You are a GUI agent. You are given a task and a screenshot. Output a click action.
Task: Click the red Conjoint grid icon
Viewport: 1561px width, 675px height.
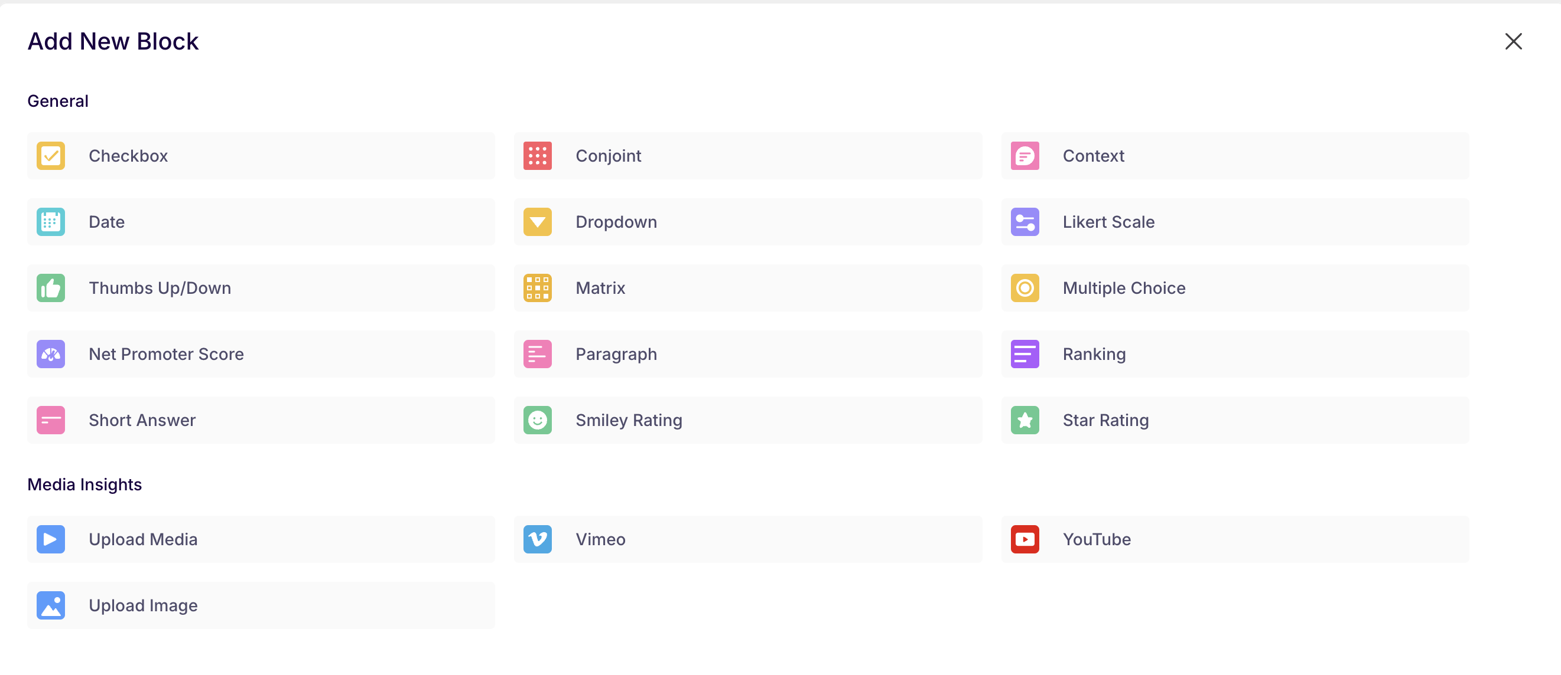click(x=538, y=156)
